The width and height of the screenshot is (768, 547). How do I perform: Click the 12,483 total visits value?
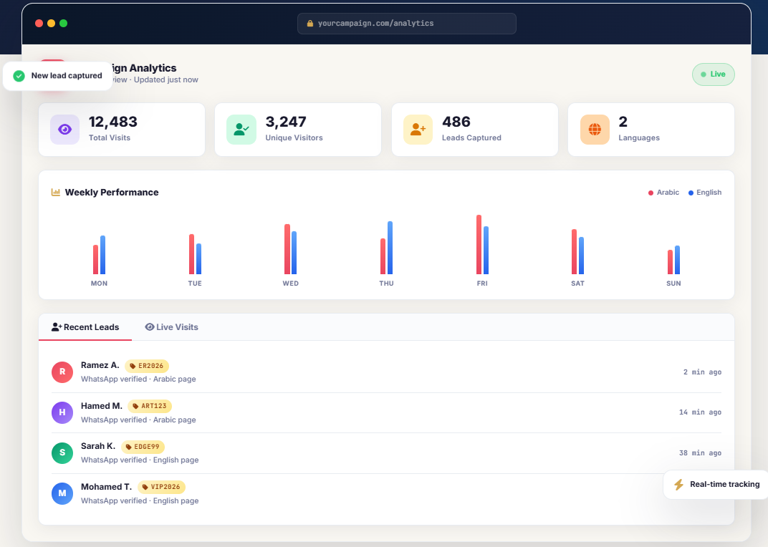(x=113, y=122)
